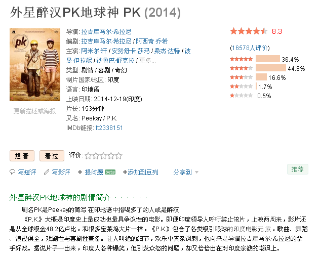
Task: Mark movie as 看过
Action: 52,156
